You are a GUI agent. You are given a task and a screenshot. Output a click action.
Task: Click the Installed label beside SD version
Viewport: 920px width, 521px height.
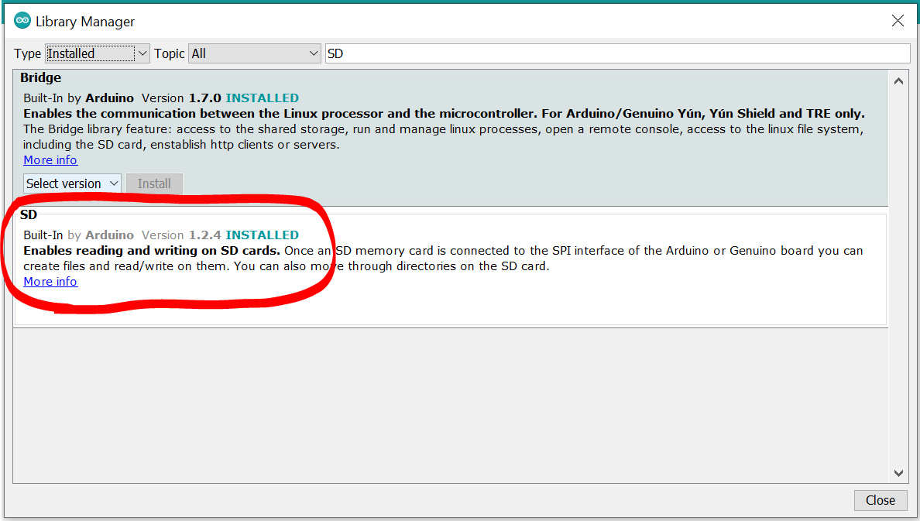pyautogui.click(x=263, y=235)
